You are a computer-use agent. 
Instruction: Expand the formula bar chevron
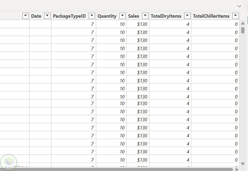(239, 6)
